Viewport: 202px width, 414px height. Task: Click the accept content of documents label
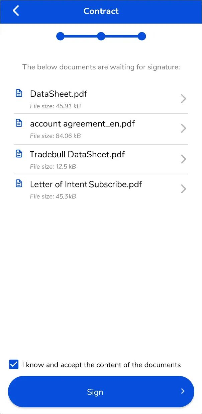[101, 365]
